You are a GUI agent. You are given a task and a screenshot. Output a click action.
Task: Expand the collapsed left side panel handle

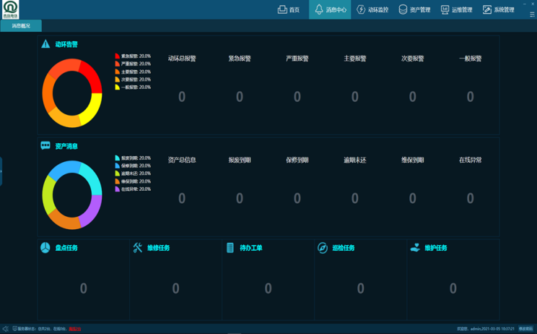pos(1,171)
